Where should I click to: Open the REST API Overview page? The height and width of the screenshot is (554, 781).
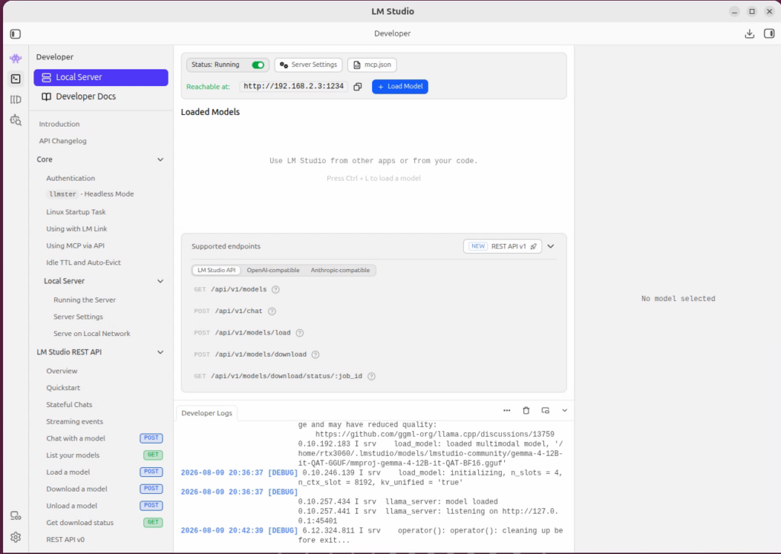point(62,371)
